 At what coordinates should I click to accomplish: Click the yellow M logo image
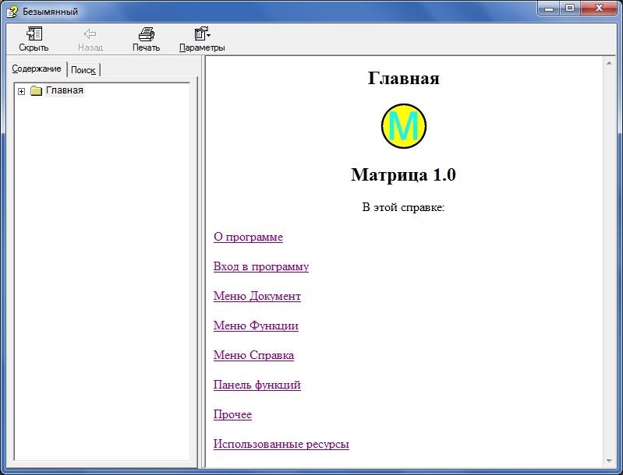pos(404,126)
